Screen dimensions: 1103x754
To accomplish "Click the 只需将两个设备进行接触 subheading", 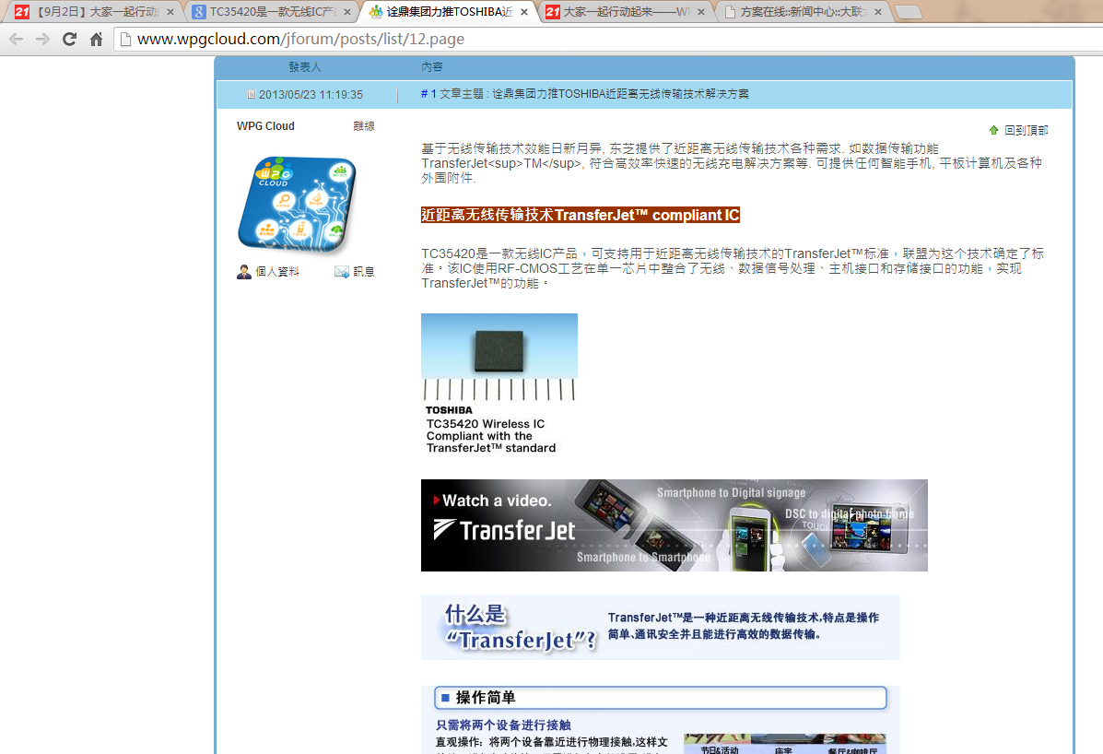I will click(x=504, y=725).
